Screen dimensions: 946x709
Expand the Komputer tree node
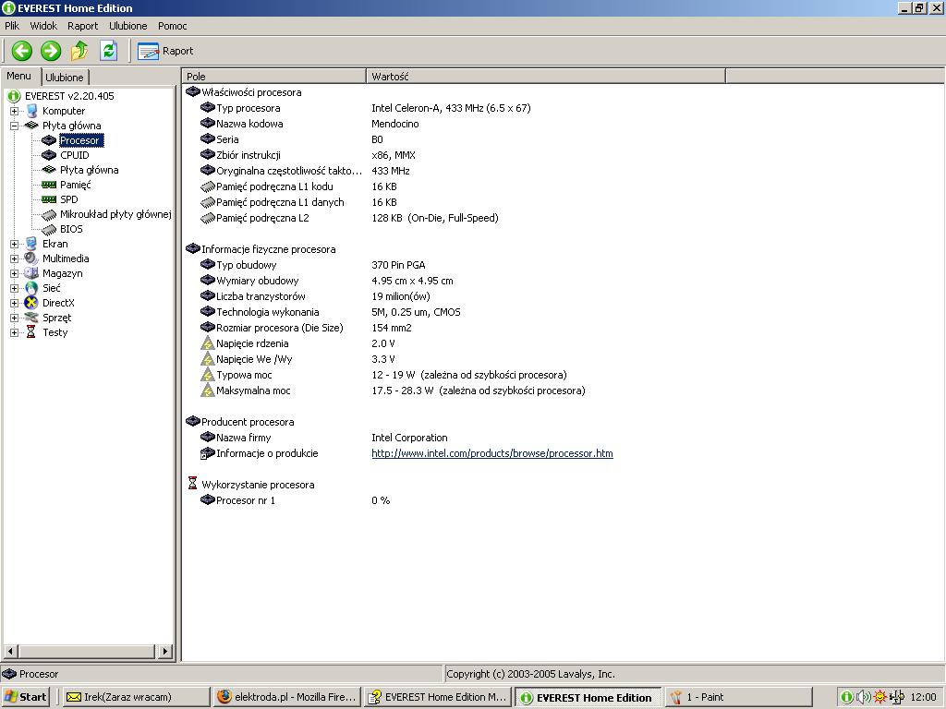coord(14,111)
